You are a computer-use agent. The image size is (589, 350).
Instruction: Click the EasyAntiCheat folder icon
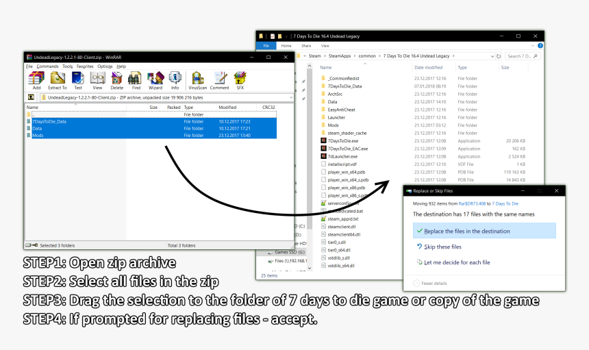click(x=323, y=110)
